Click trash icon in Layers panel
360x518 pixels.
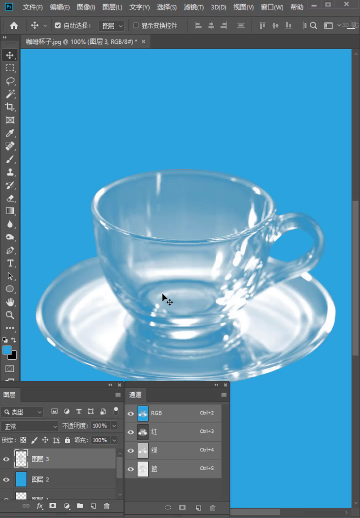107,506
